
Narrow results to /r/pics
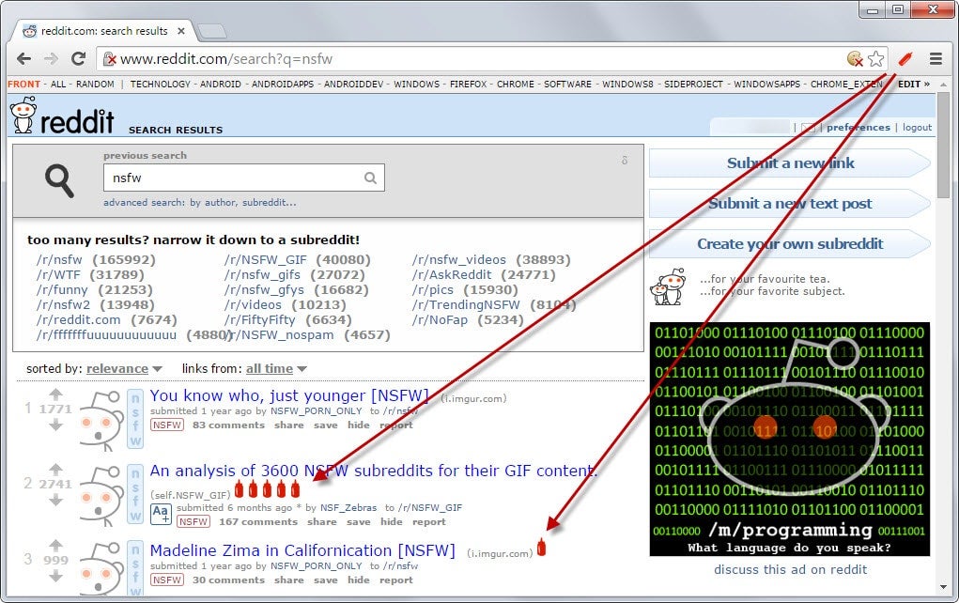pyautogui.click(x=432, y=290)
